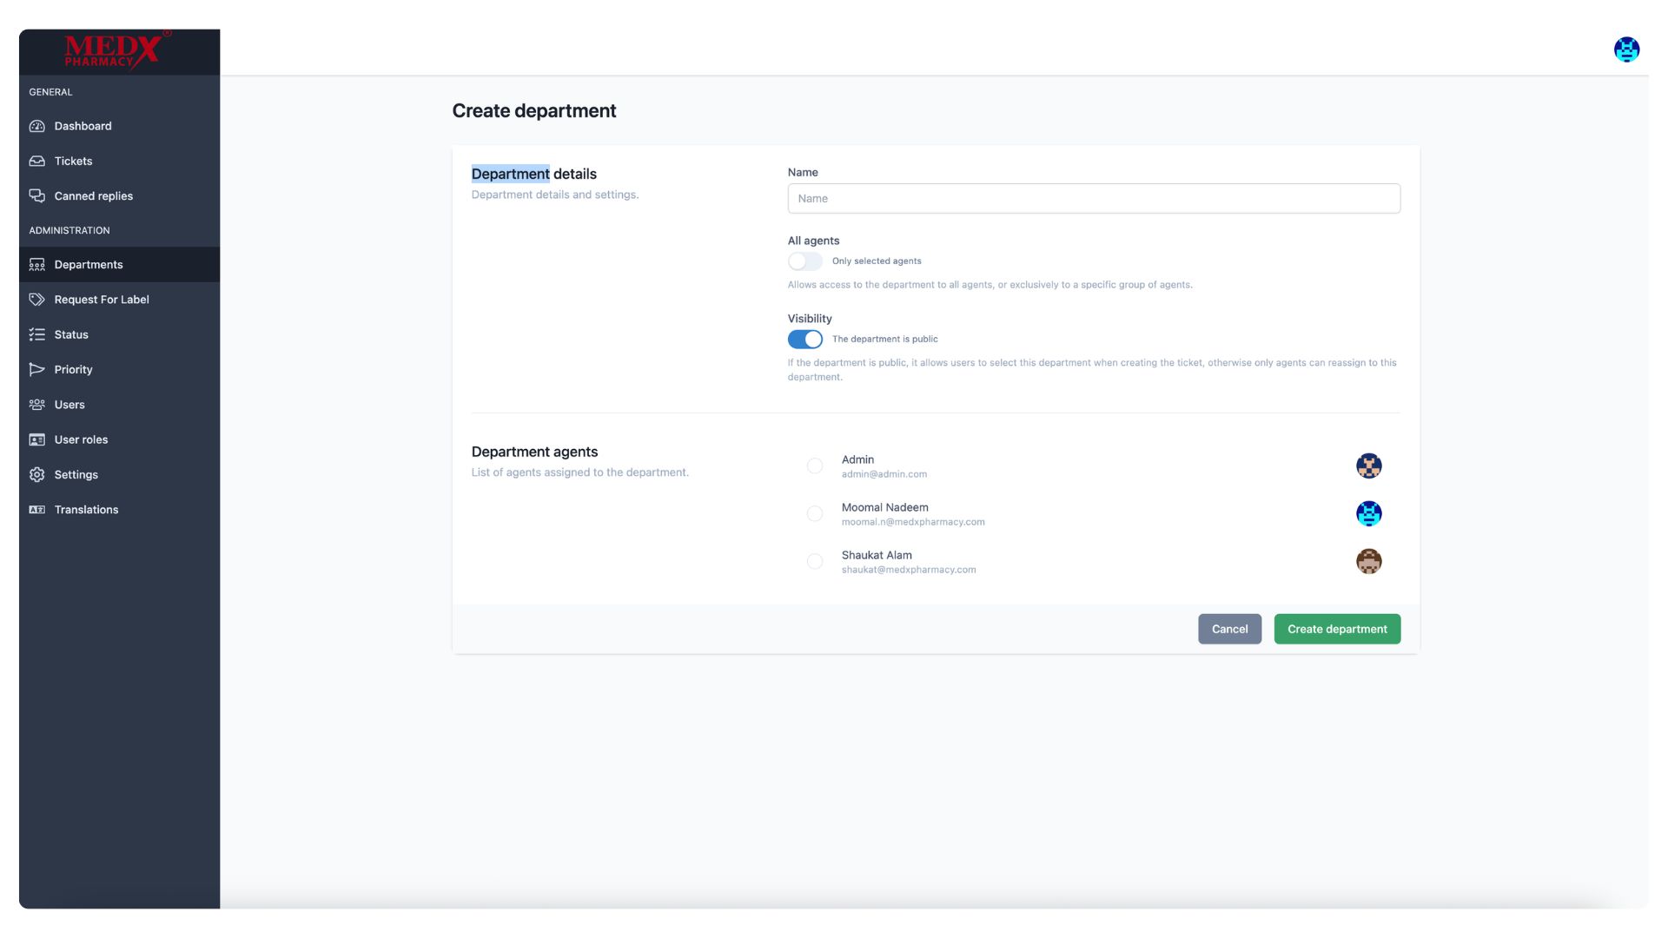Image resolution: width=1668 pixels, height=938 pixels.
Task: Click the Shaukat Alam agent name
Action: 877,555
